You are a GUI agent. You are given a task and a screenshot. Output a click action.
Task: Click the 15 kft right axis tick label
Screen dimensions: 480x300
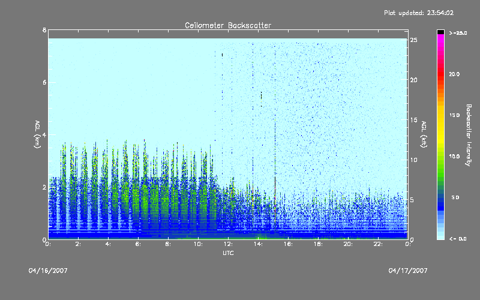[x=414, y=120]
